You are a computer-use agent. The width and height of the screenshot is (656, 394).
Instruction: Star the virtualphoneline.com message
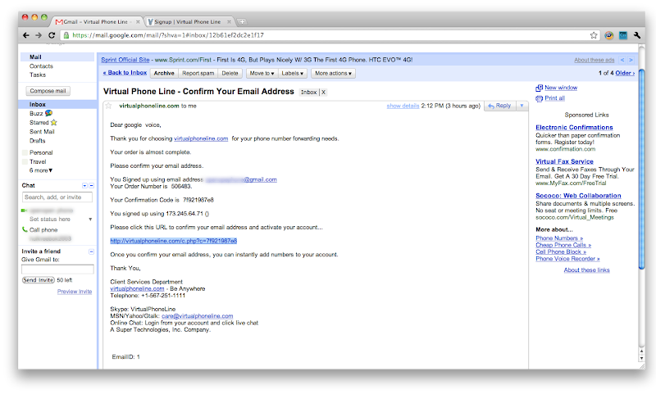pos(109,106)
